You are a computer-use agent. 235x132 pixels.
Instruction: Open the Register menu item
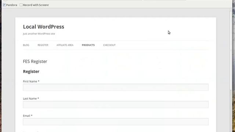point(43,45)
